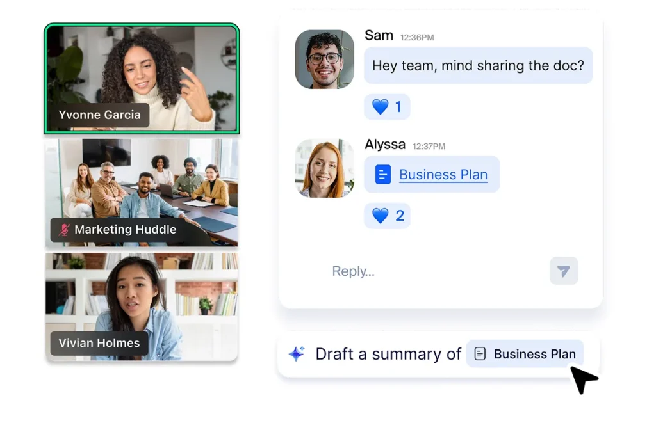Click the AI sparkle icon beside Draft a summary

[296, 354]
